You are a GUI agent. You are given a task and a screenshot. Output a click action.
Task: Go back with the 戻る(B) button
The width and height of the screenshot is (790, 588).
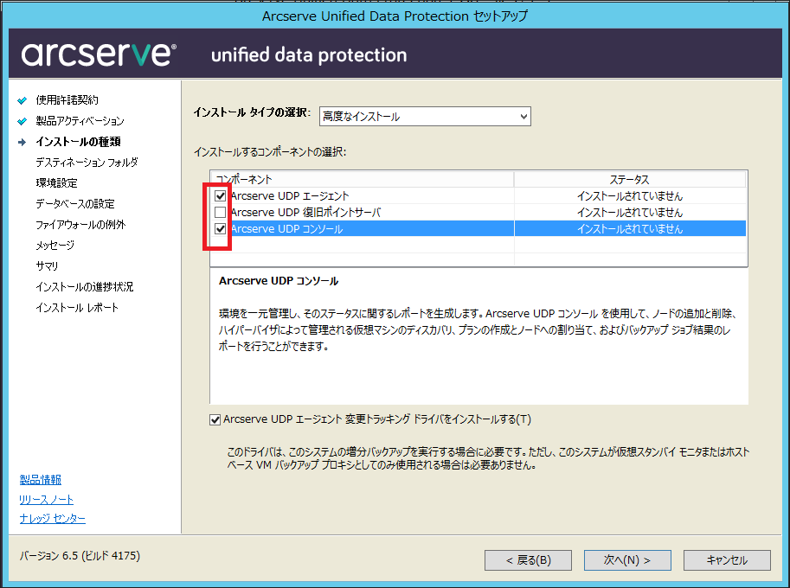528,560
